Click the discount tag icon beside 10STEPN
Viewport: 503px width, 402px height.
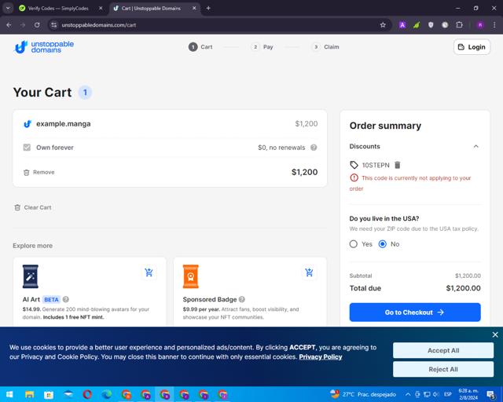[354, 165]
